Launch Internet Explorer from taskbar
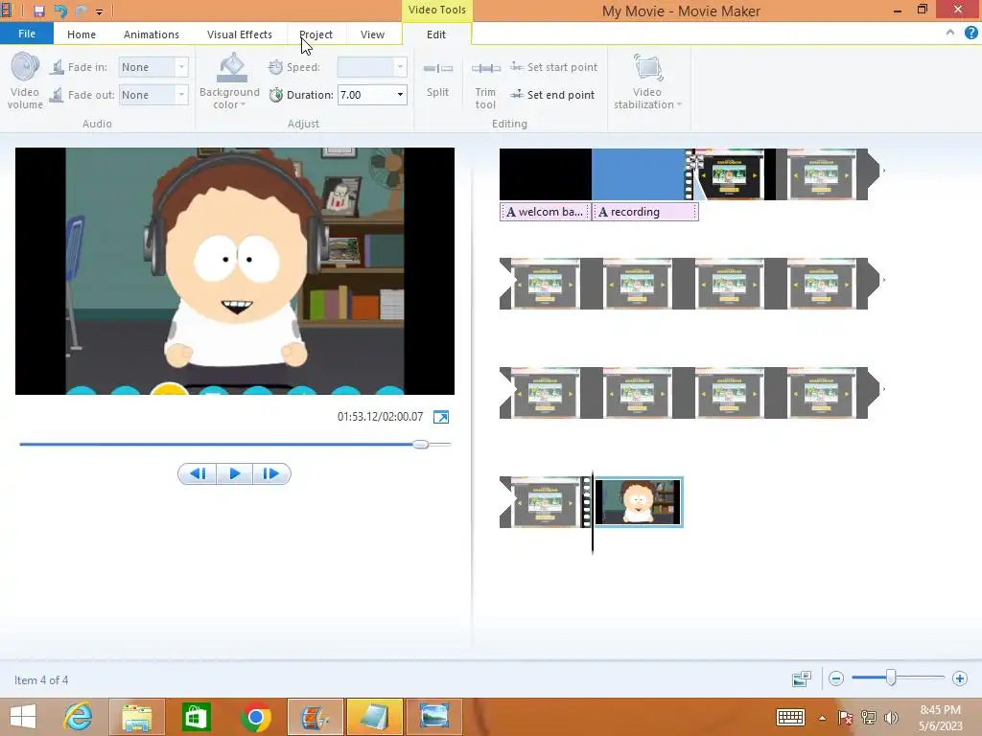The width and height of the screenshot is (982, 736). tap(79, 717)
